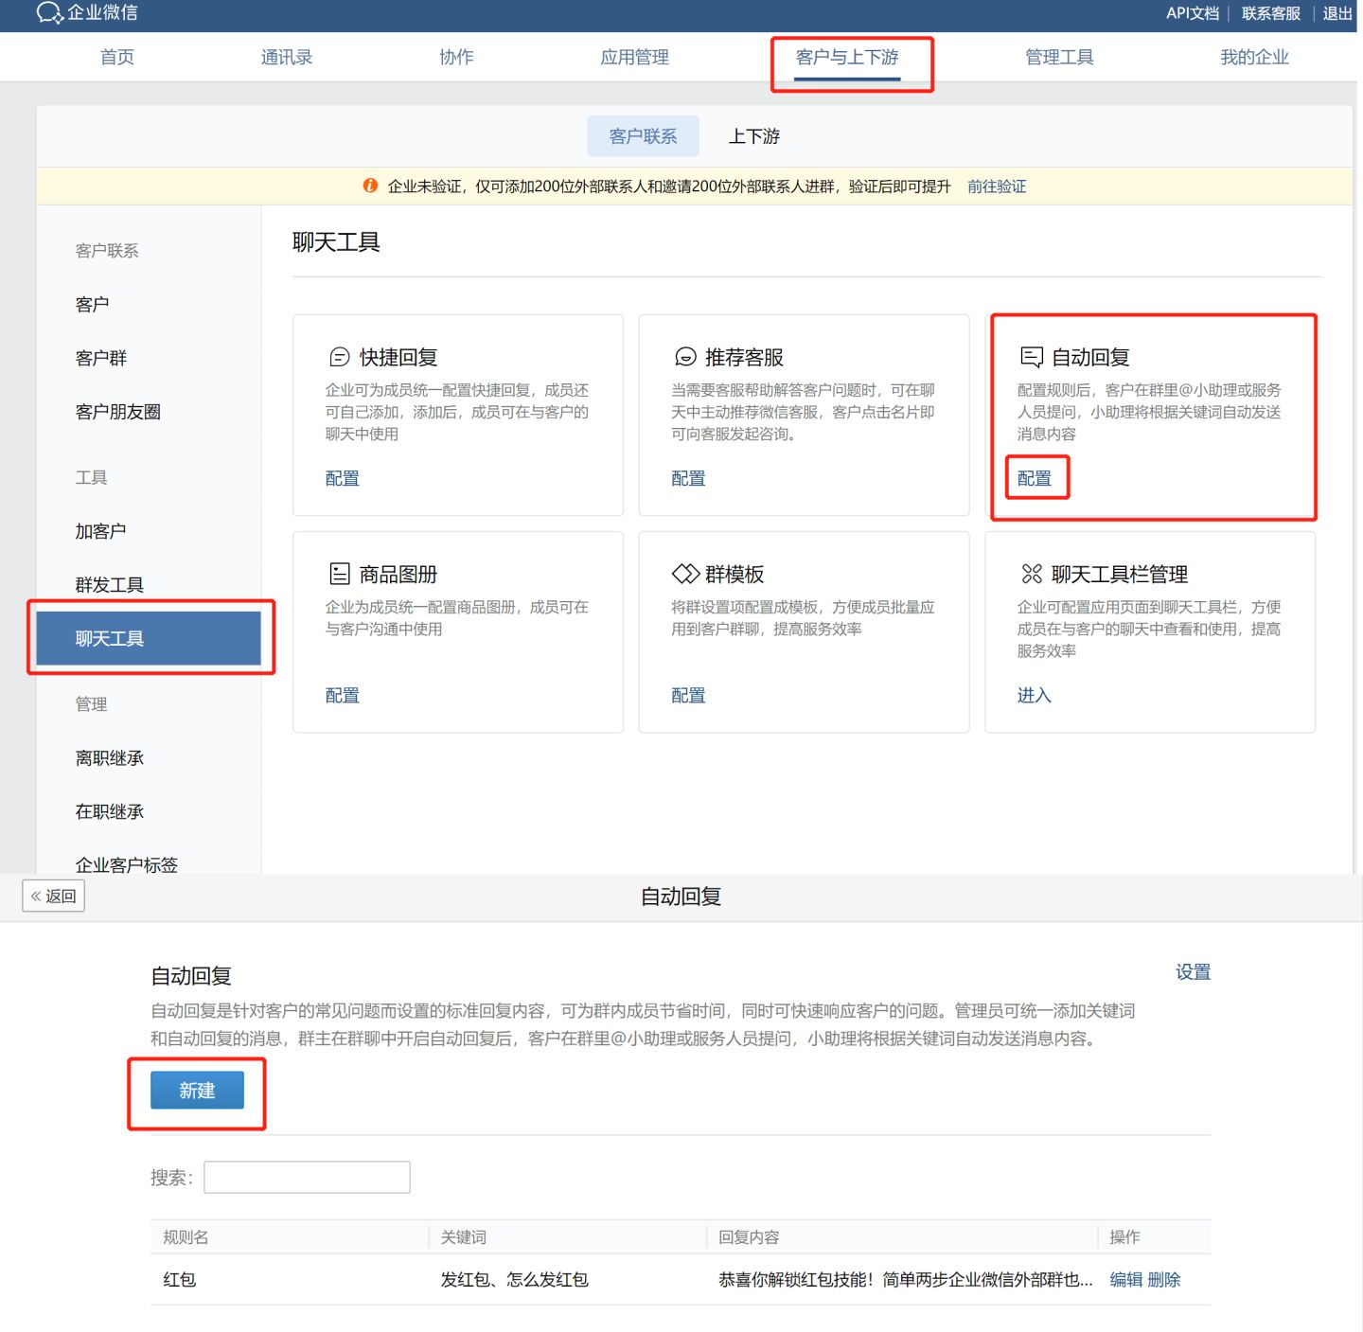This screenshot has height=1332, width=1363.
Task: Focus the 搜索 input field
Action: [x=307, y=1177]
